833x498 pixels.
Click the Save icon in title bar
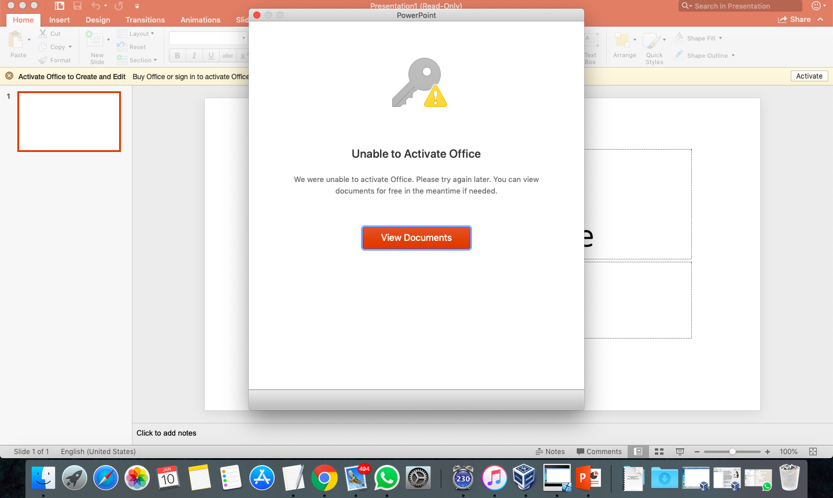(x=78, y=6)
